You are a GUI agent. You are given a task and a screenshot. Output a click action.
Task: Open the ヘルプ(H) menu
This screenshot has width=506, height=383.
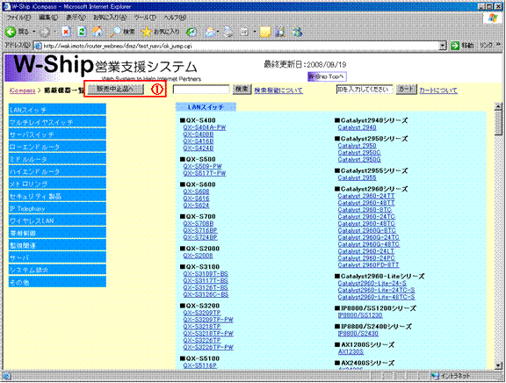pos(175,18)
